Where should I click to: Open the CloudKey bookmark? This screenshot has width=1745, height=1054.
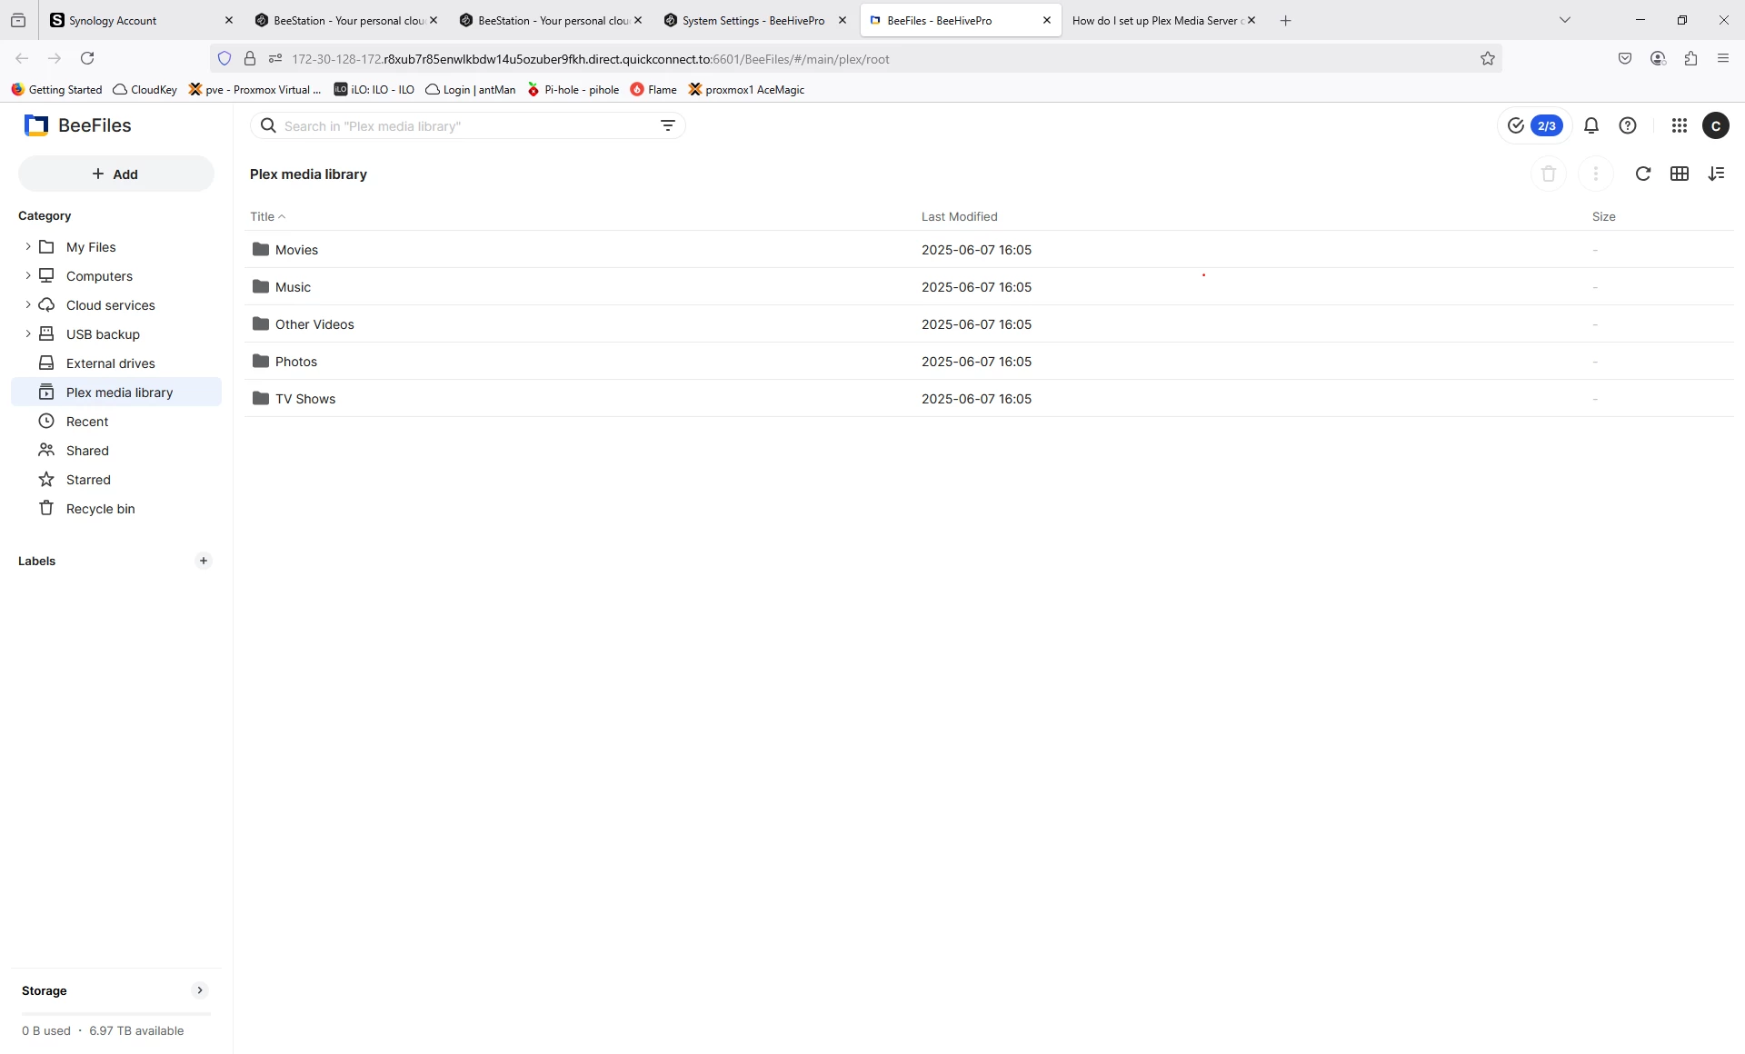tap(145, 89)
